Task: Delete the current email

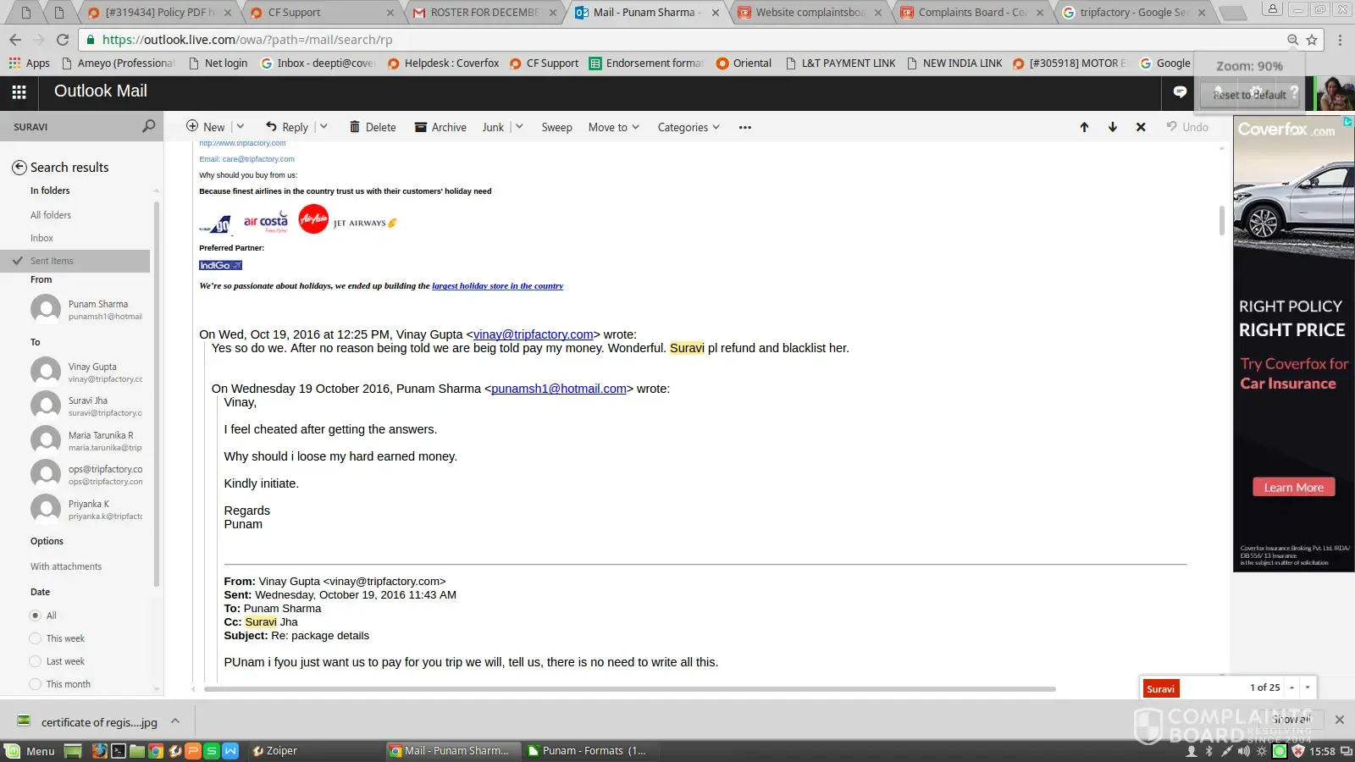Action: (x=373, y=127)
